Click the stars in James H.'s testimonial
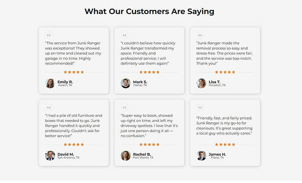The width and height of the screenshot is (302, 183). pyautogui.click(x=225, y=145)
